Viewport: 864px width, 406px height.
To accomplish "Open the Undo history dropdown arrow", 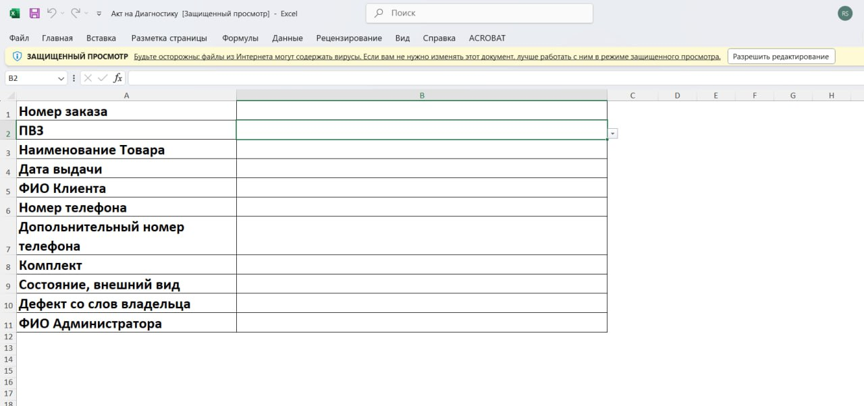I will (63, 13).
